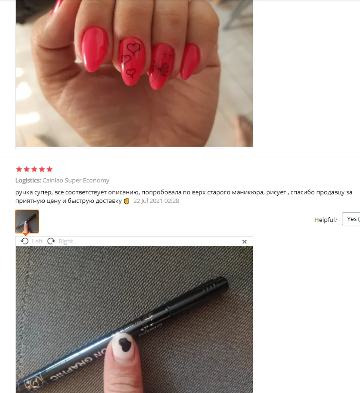360x393 pixels.
Task: Click the review date 22 Jul 2021
Action: pyautogui.click(x=156, y=201)
